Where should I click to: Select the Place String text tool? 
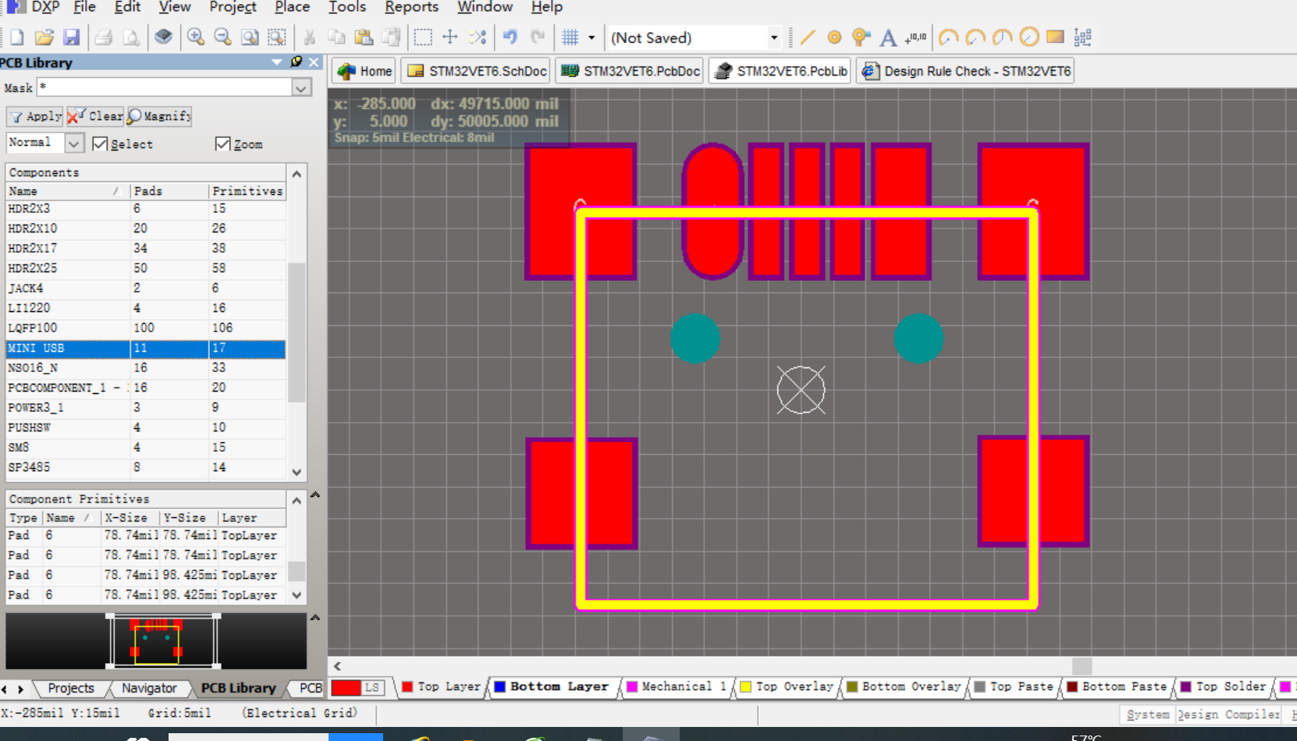point(888,37)
